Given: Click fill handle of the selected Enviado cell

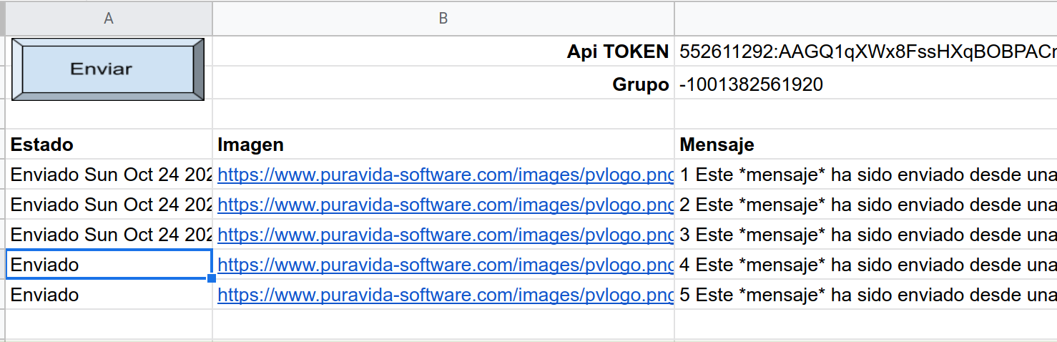Looking at the screenshot, I should pyautogui.click(x=212, y=278).
